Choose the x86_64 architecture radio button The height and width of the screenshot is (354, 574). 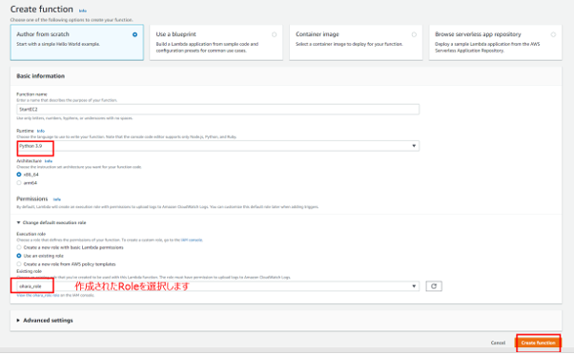19,175
